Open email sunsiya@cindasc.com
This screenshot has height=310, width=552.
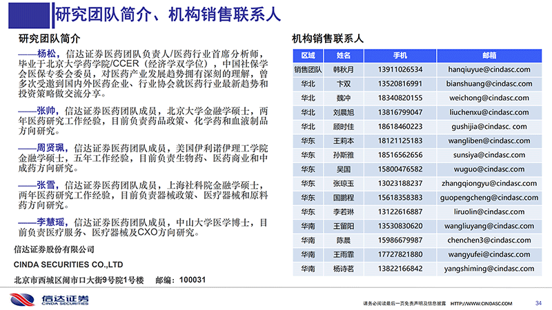pos(489,155)
